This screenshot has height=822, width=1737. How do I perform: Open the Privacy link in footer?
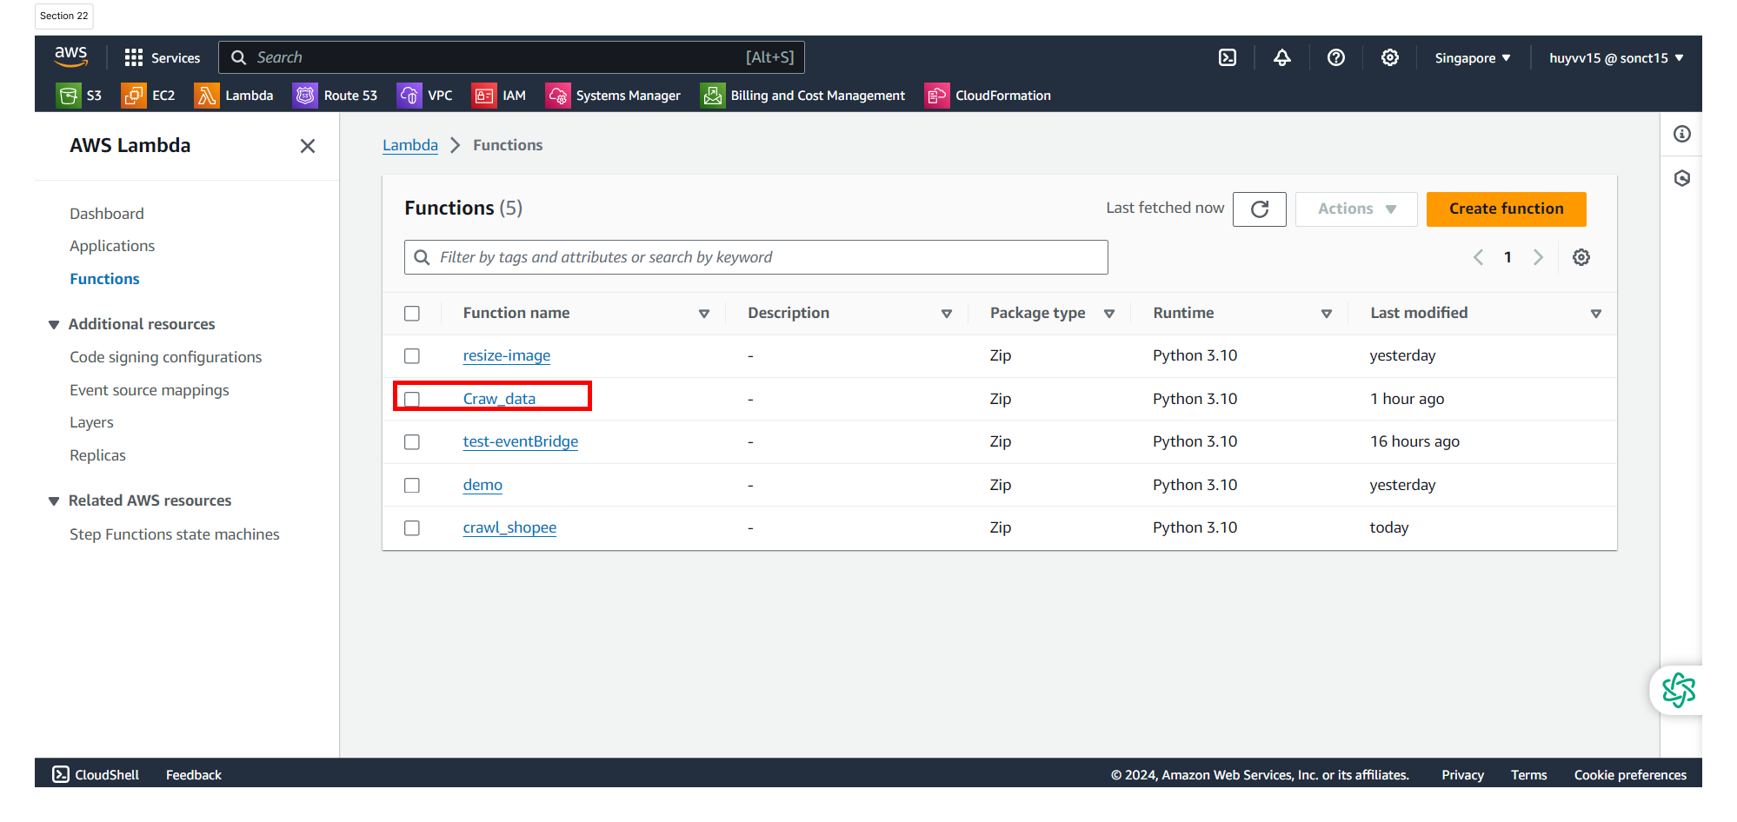pos(1462,774)
